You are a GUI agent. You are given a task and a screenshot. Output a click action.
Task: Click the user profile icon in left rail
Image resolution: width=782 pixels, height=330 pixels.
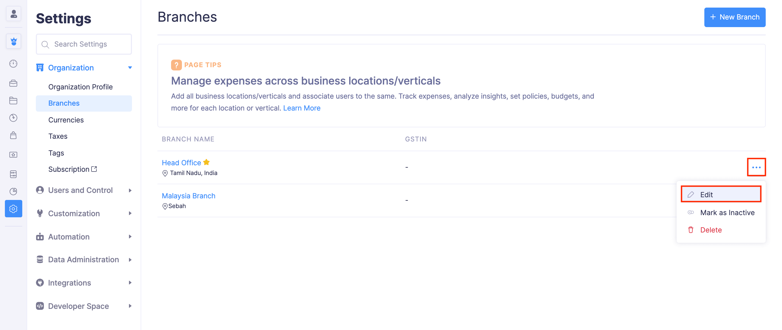coord(13,14)
